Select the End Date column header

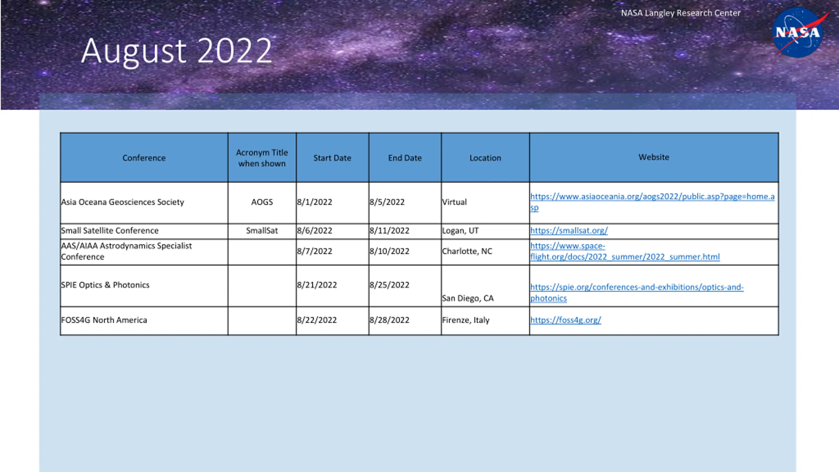click(405, 158)
